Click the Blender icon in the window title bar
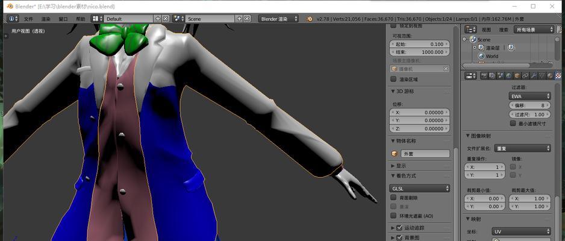Viewport: 565px width, 241px height. click(x=10, y=6)
